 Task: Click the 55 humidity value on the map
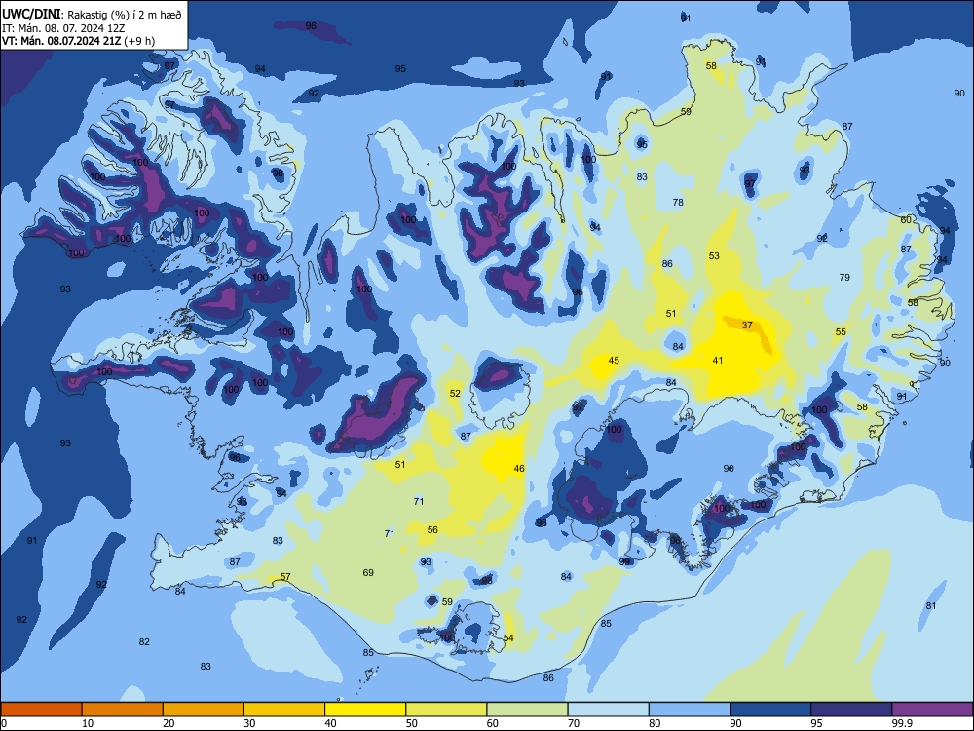[x=842, y=332]
